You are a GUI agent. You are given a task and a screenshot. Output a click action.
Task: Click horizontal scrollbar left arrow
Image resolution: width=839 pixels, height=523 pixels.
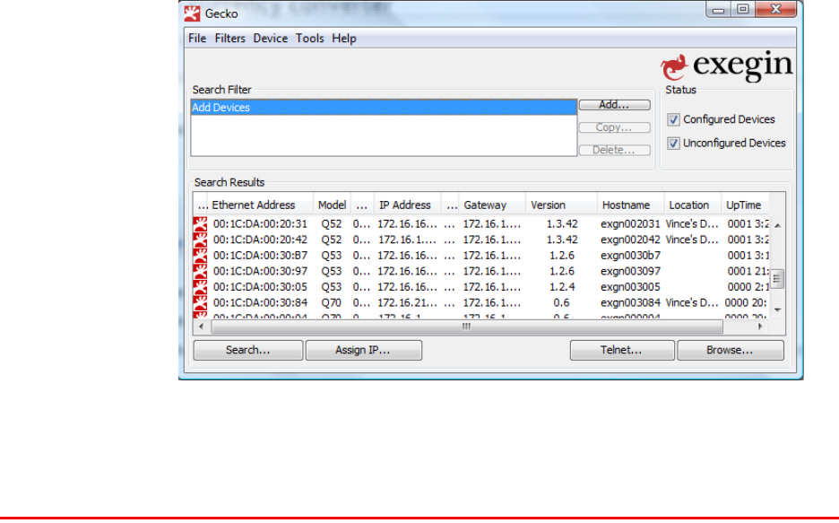201,327
